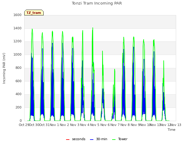Click the short green peak on Nov 7
Screen dimensions: 194x145
click(x=115, y=69)
